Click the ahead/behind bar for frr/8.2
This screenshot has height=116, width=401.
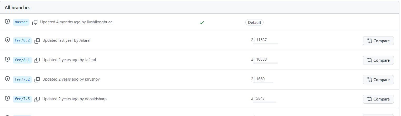tap(265, 44)
